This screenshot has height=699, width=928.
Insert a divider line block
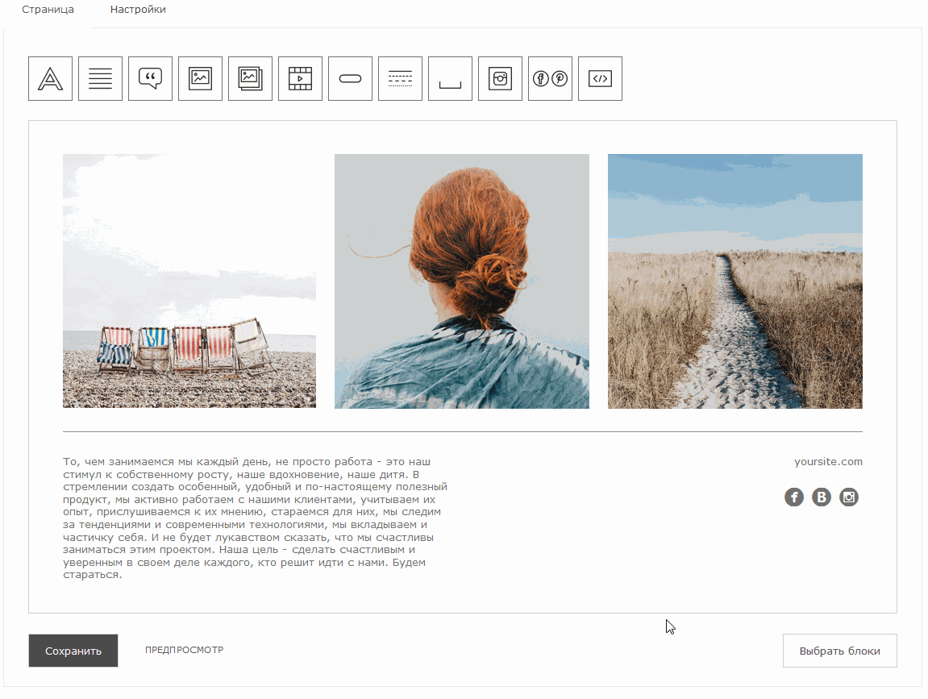coord(400,79)
